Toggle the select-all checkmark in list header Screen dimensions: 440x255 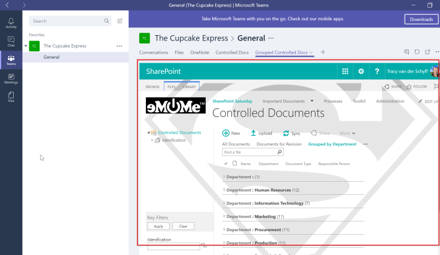point(226,163)
